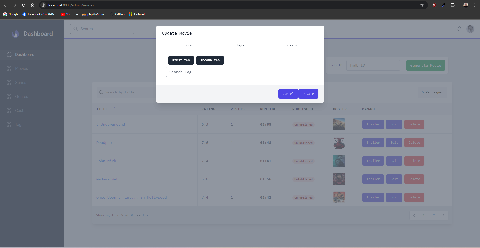
Task: Click the Dashboard flame logo
Action: [x=15, y=34]
